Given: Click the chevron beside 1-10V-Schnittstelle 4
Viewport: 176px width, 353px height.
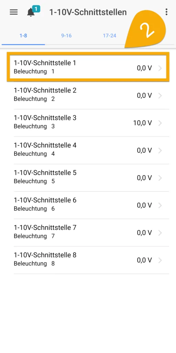Looking at the screenshot, I should (x=160, y=151).
